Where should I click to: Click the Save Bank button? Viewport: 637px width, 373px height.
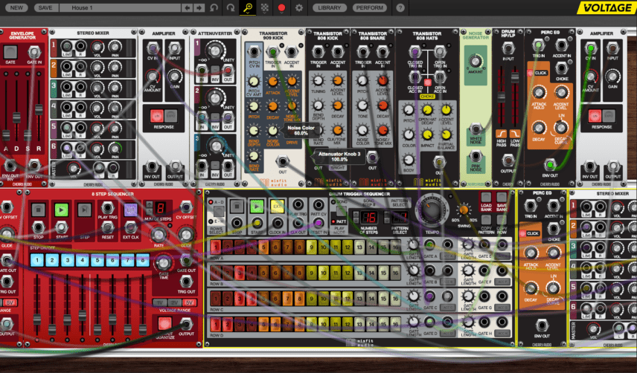pyautogui.click(x=502, y=198)
